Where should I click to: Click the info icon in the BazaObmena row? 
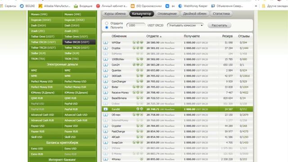pyautogui.click(x=106, y=98)
